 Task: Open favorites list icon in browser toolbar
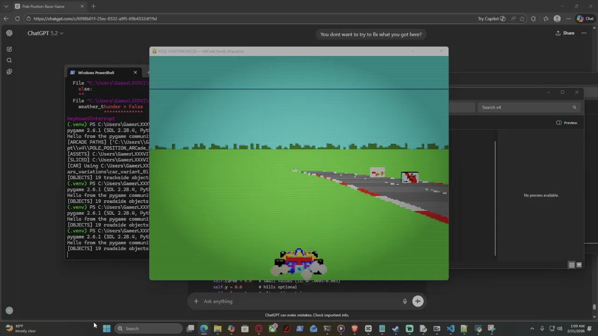[x=546, y=19]
